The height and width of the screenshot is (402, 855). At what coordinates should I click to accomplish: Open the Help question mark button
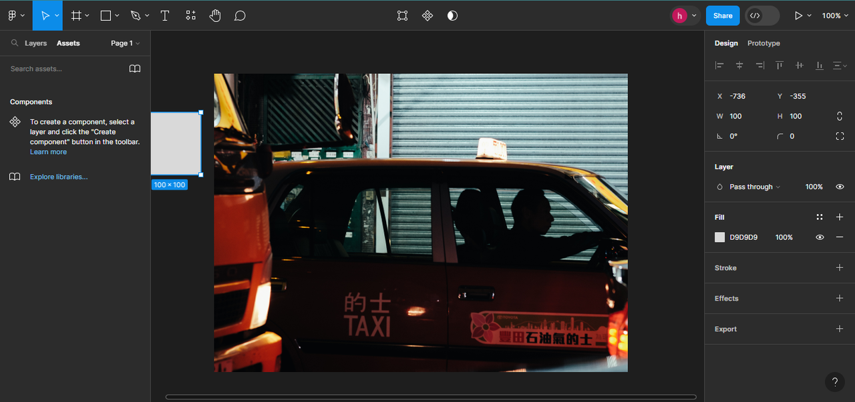point(835,381)
